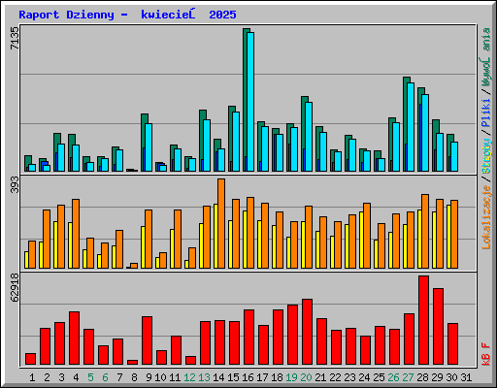This screenshot has height=388, width=497.
Task: Select the cyan bar for day 9
Action: (149, 147)
